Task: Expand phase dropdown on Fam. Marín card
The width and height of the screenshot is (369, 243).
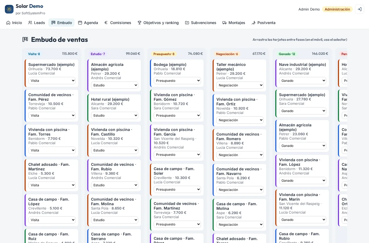Action: click(x=303, y=220)
